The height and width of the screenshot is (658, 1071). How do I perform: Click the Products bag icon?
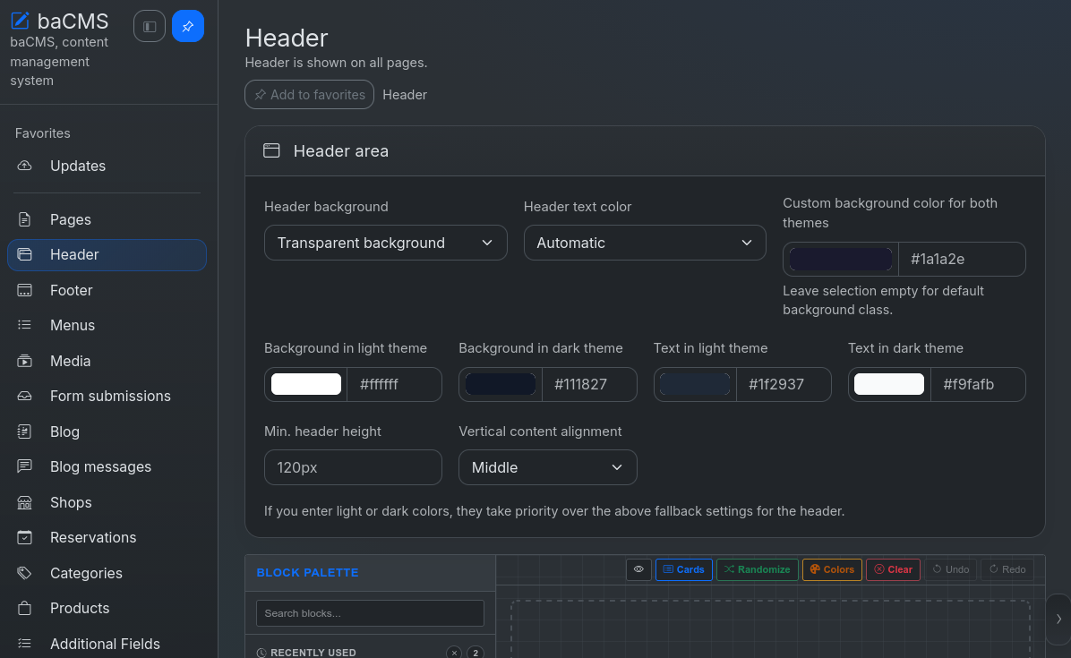point(24,608)
